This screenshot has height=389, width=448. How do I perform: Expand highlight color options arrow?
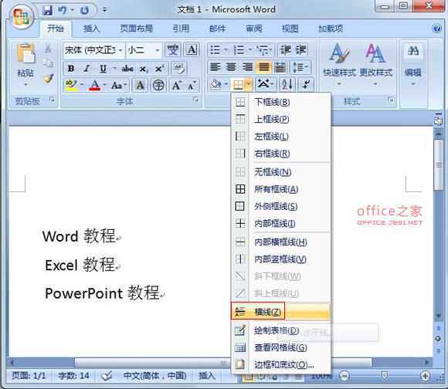coord(82,85)
